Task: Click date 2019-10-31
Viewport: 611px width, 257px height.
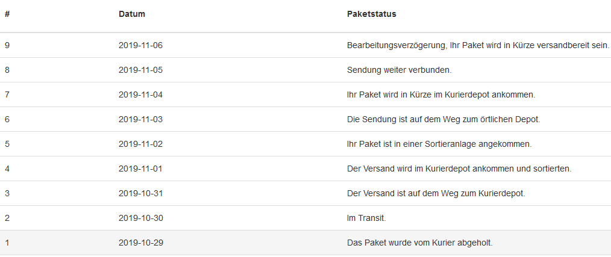Action: (x=140, y=194)
